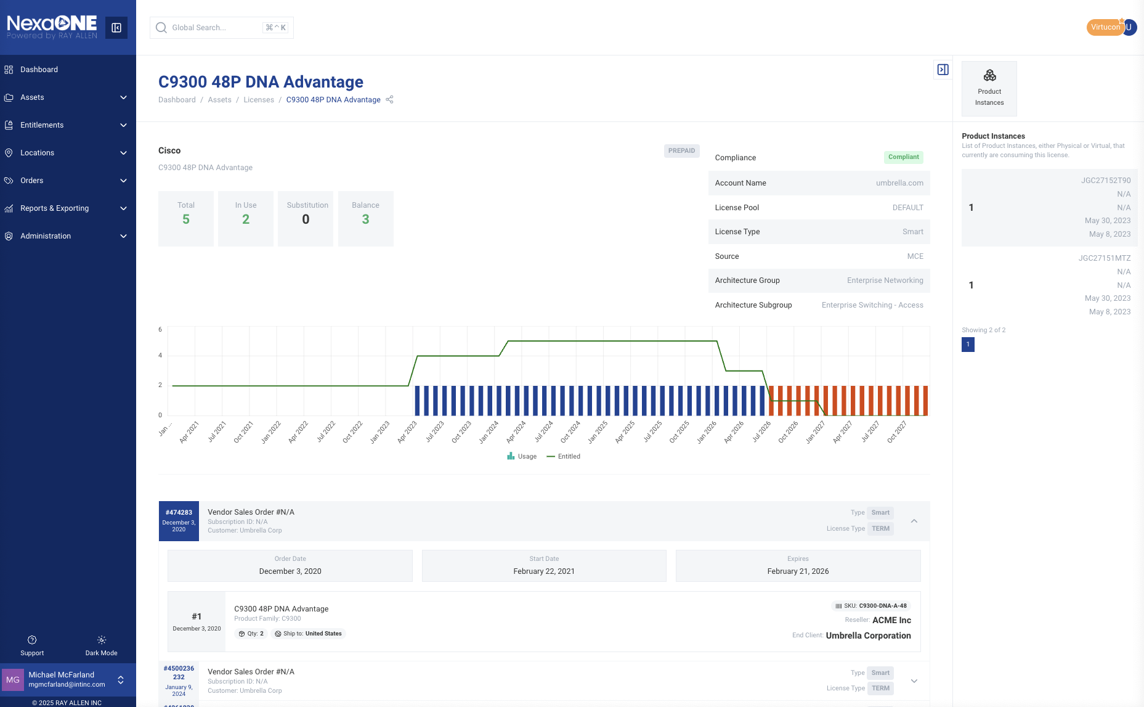Collapse order #474283 details
Screen dimensions: 1144x707
[914, 521]
